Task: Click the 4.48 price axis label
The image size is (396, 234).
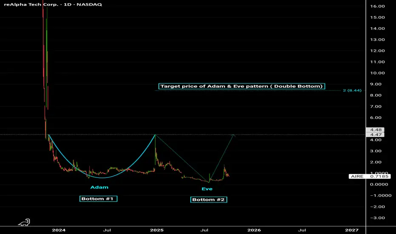Action: 375,130
